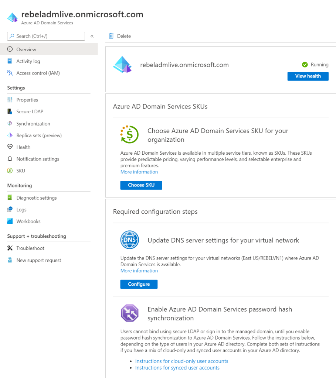
Task: Click the DNS globe icon
Action: click(129, 240)
